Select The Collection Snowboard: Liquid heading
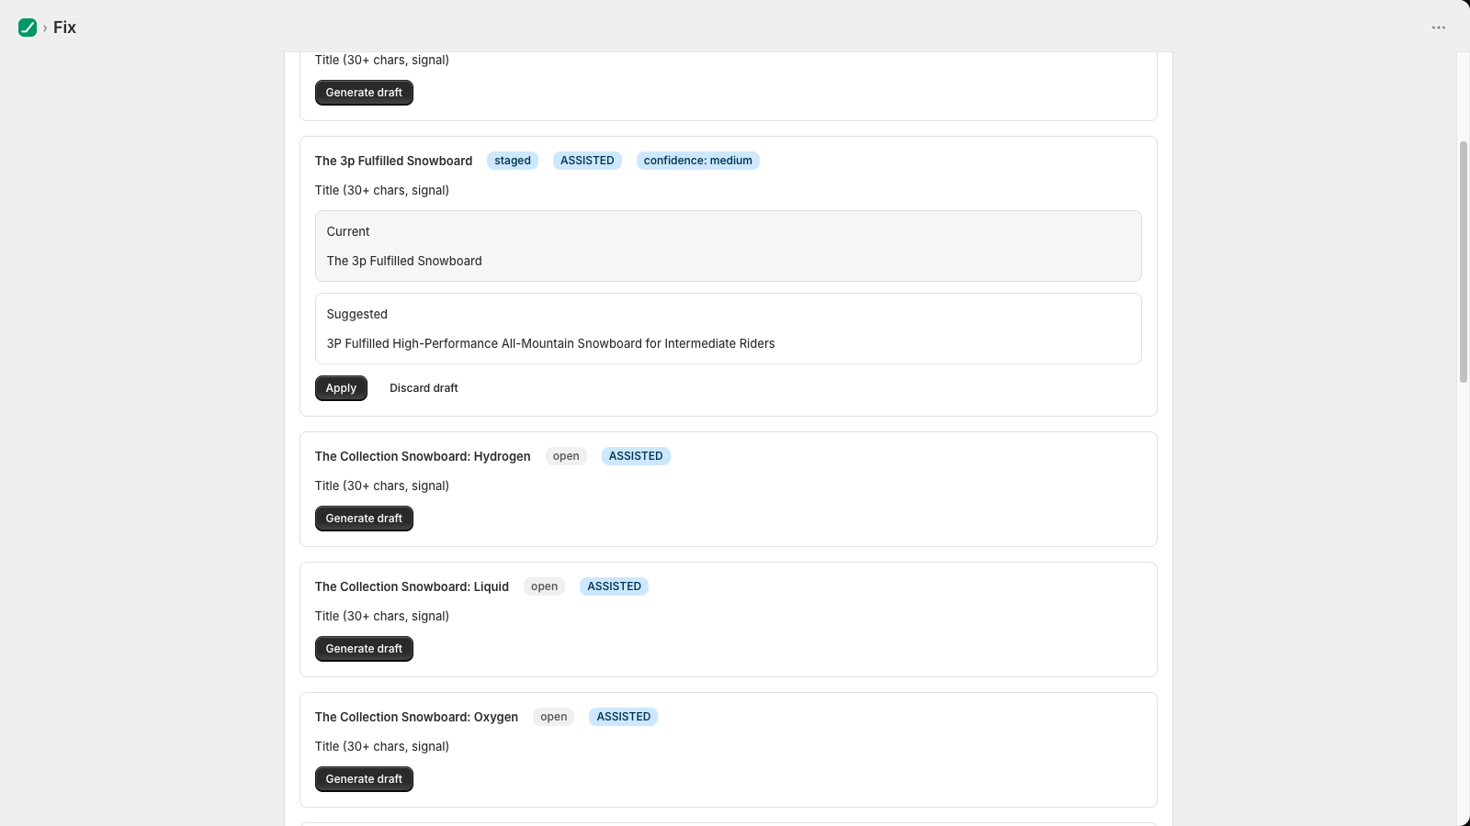This screenshot has height=826, width=1470. pyautogui.click(x=412, y=586)
